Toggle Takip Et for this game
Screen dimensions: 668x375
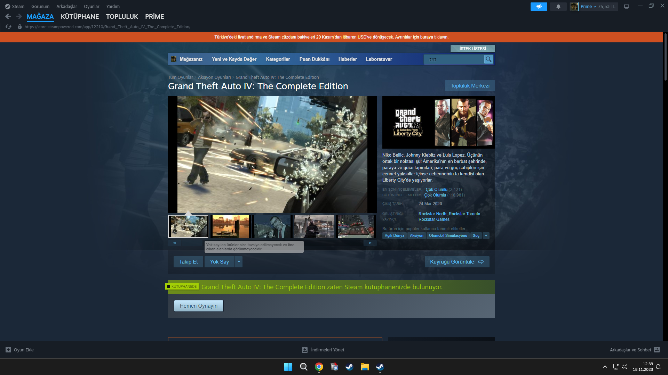188,262
